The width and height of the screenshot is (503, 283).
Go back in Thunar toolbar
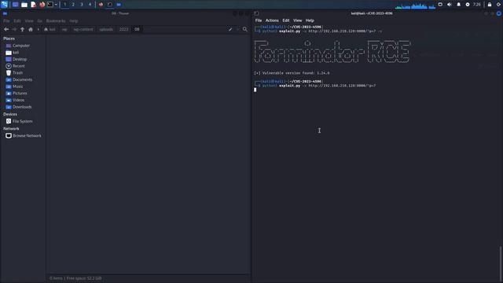(x=6, y=29)
